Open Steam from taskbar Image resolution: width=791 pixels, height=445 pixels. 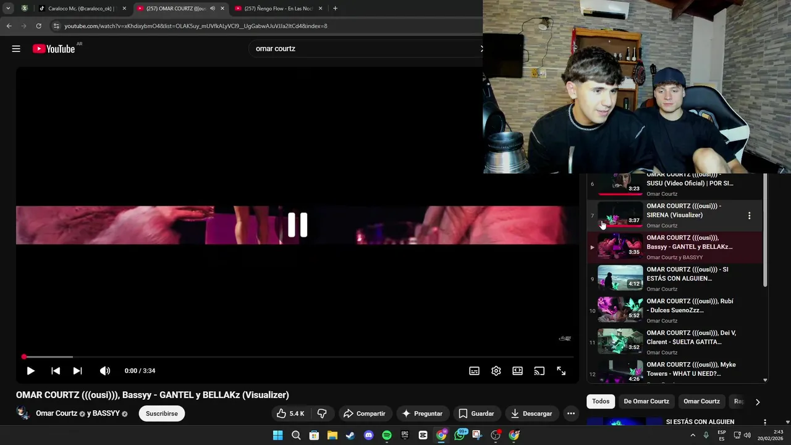(350, 435)
